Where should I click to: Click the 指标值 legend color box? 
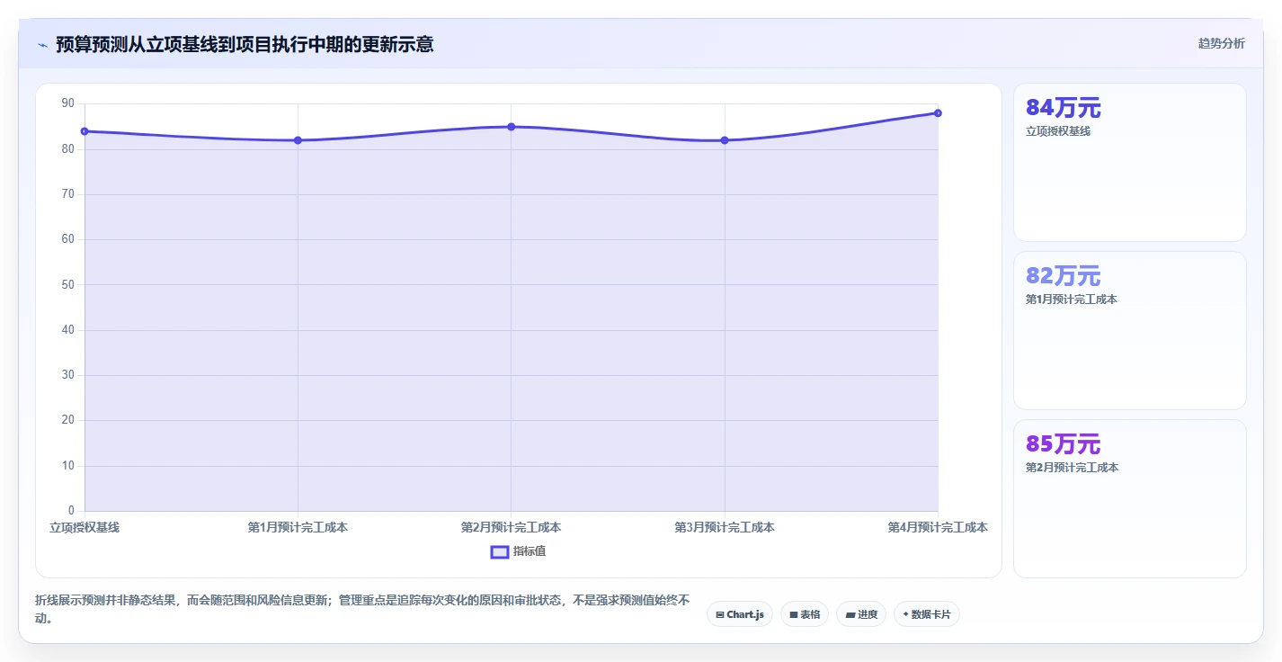pyautogui.click(x=500, y=551)
